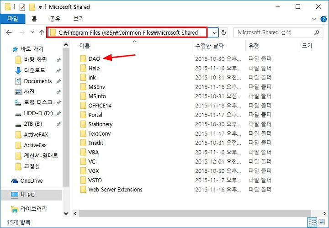The image size is (329, 228).
Task: Select 바로 가기 quick access header
Action: [x=32, y=49]
